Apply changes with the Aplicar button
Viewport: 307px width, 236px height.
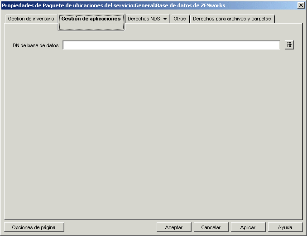(248, 227)
